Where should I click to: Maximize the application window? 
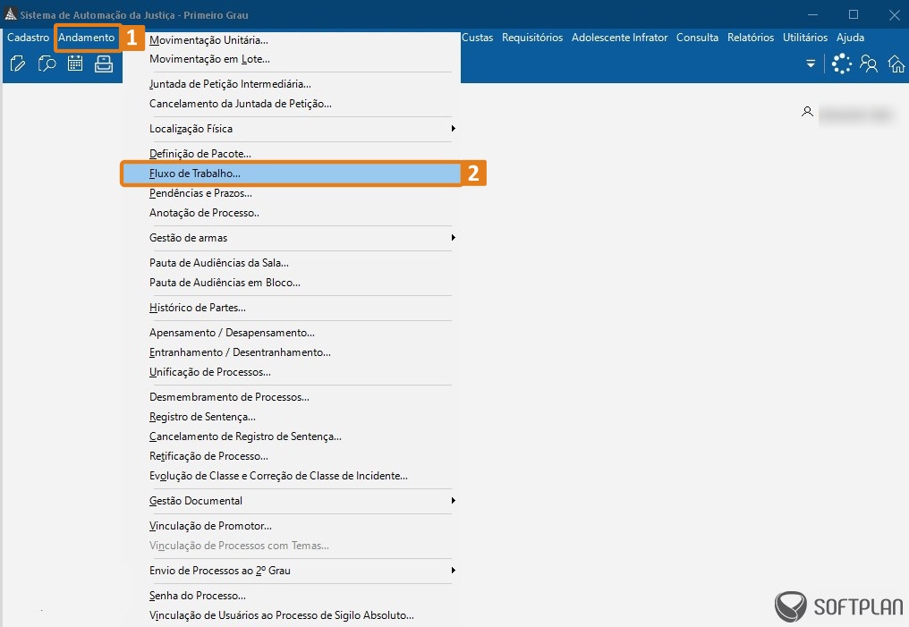click(854, 14)
